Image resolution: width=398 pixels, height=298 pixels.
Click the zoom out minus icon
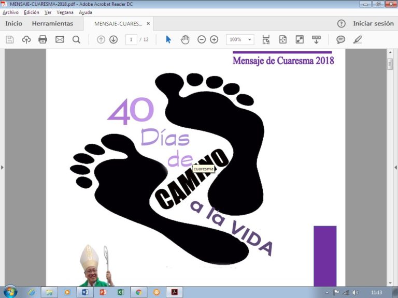[x=202, y=40]
